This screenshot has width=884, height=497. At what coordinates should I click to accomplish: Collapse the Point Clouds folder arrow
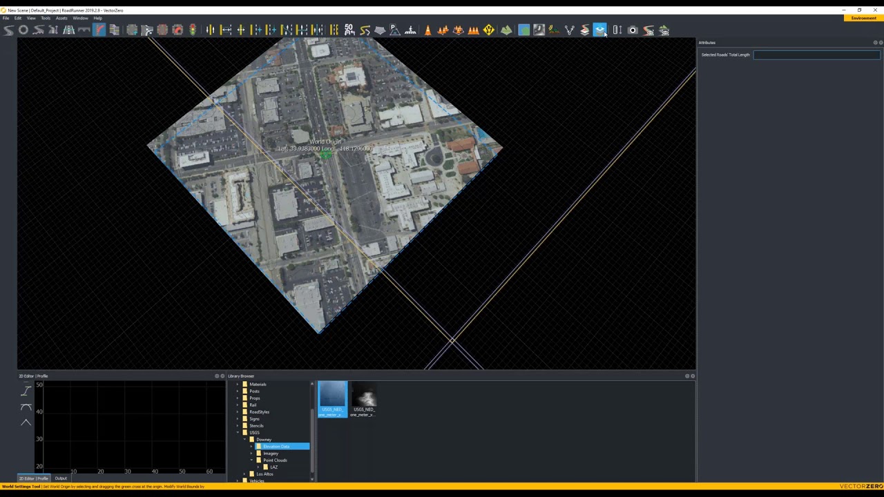tap(251, 460)
